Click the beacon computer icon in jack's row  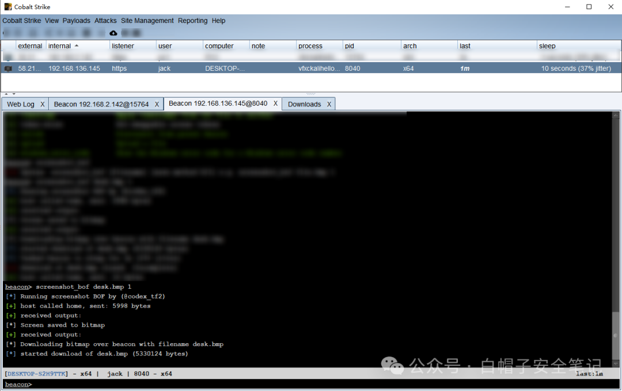coord(8,68)
